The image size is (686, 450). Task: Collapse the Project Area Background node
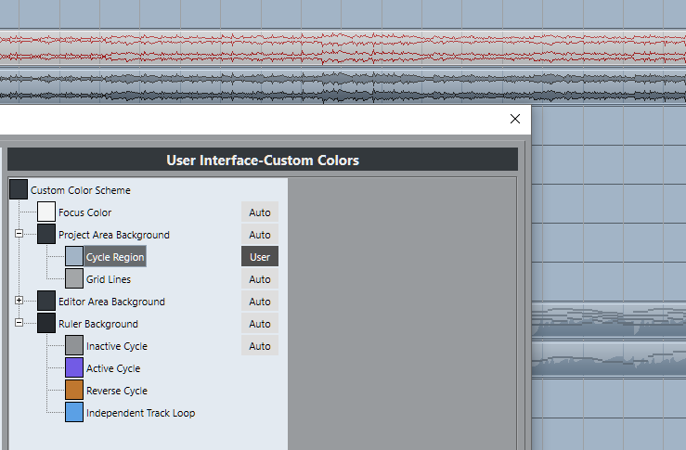click(x=19, y=234)
